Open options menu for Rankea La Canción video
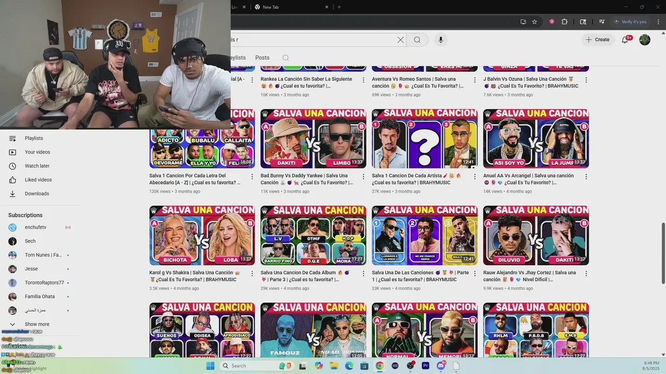The image size is (666, 374). [x=363, y=80]
